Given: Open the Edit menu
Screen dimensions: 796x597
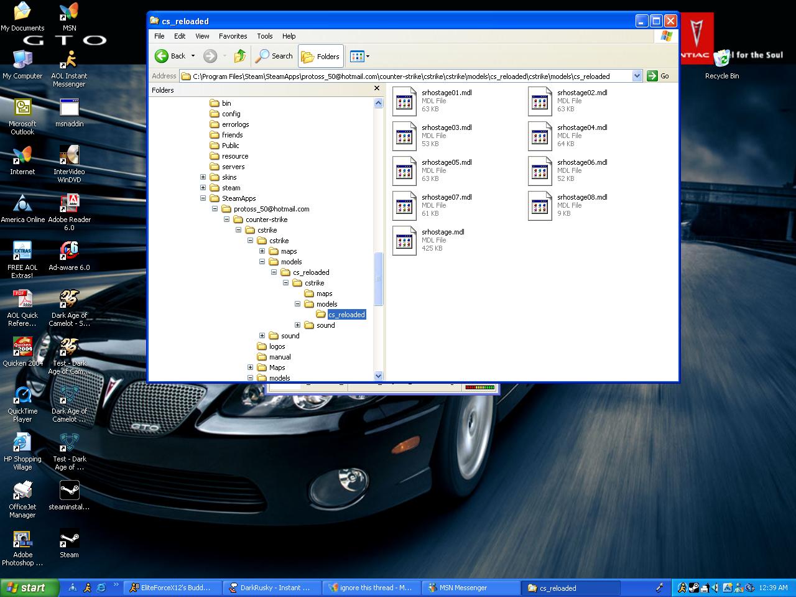Looking at the screenshot, I should 180,36.
